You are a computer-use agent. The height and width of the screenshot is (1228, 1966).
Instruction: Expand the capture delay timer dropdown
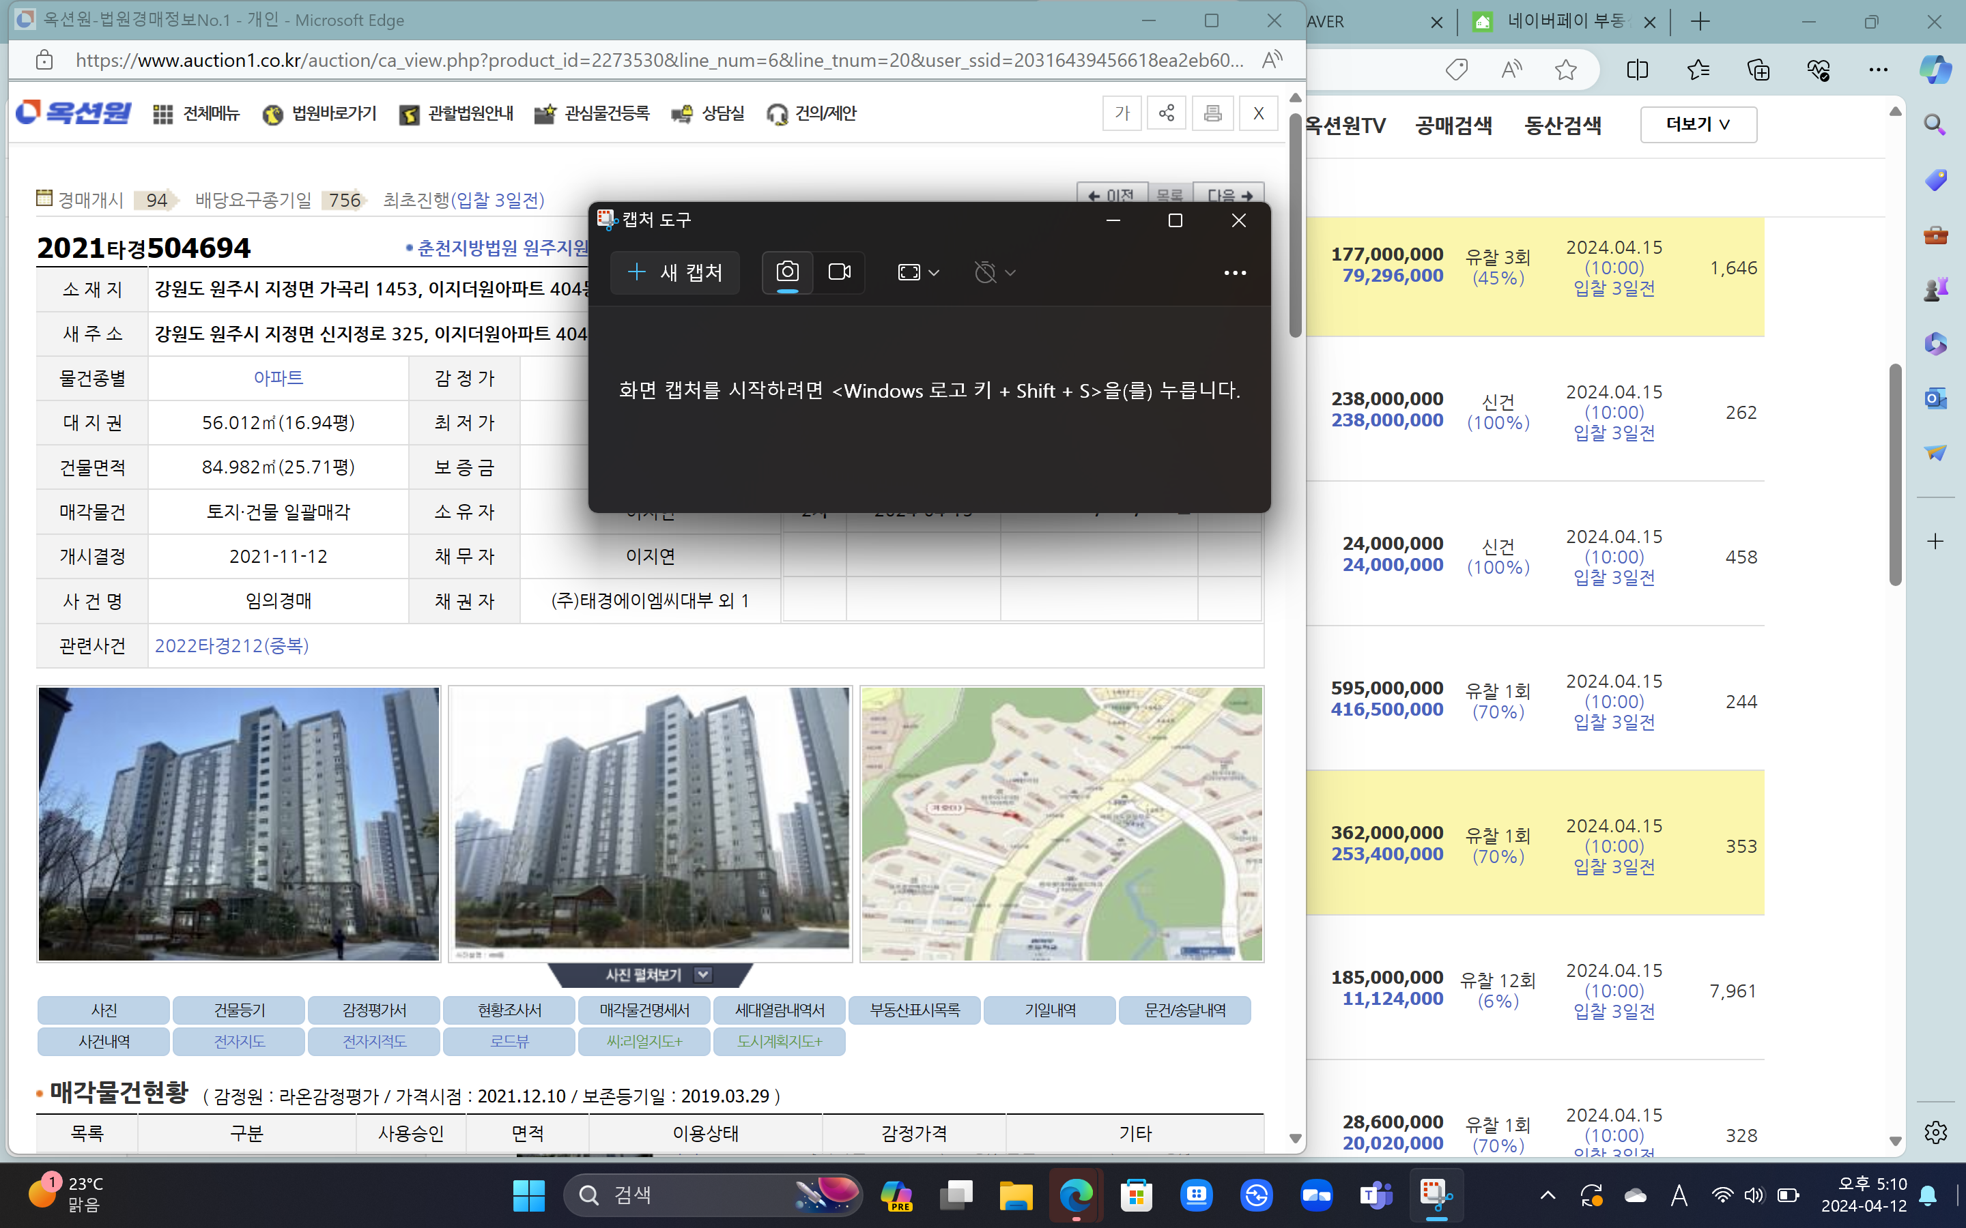[x=995, y=272]
